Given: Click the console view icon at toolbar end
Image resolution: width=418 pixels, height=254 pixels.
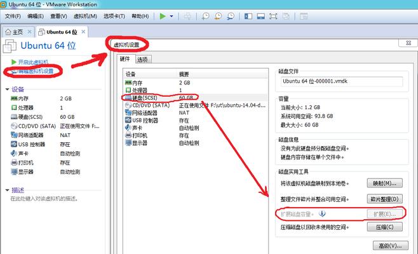Looking at the screenshot, I should [304, 17].
